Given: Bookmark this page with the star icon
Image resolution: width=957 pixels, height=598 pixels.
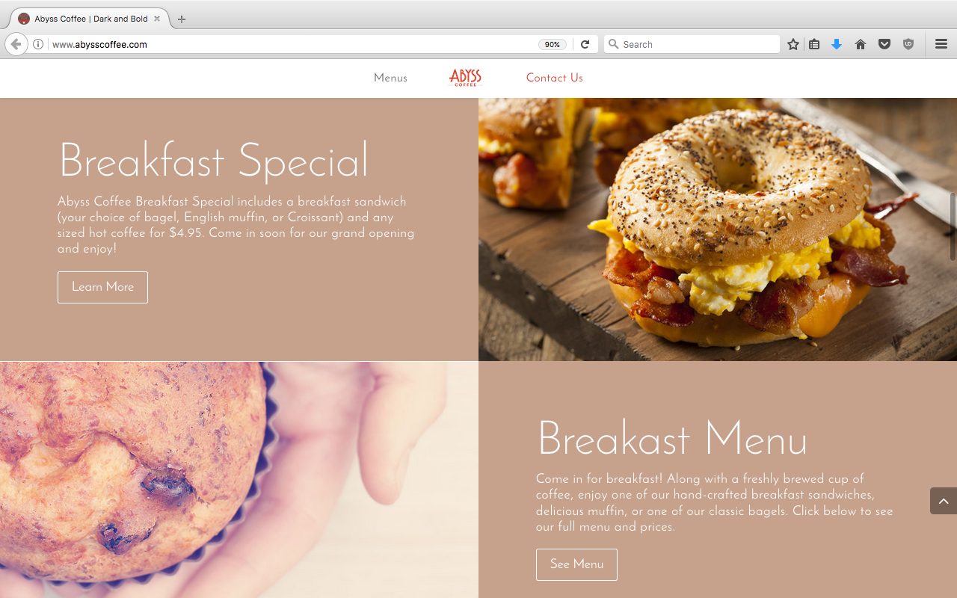Looking at the screenshot, I should pos(793,44).
